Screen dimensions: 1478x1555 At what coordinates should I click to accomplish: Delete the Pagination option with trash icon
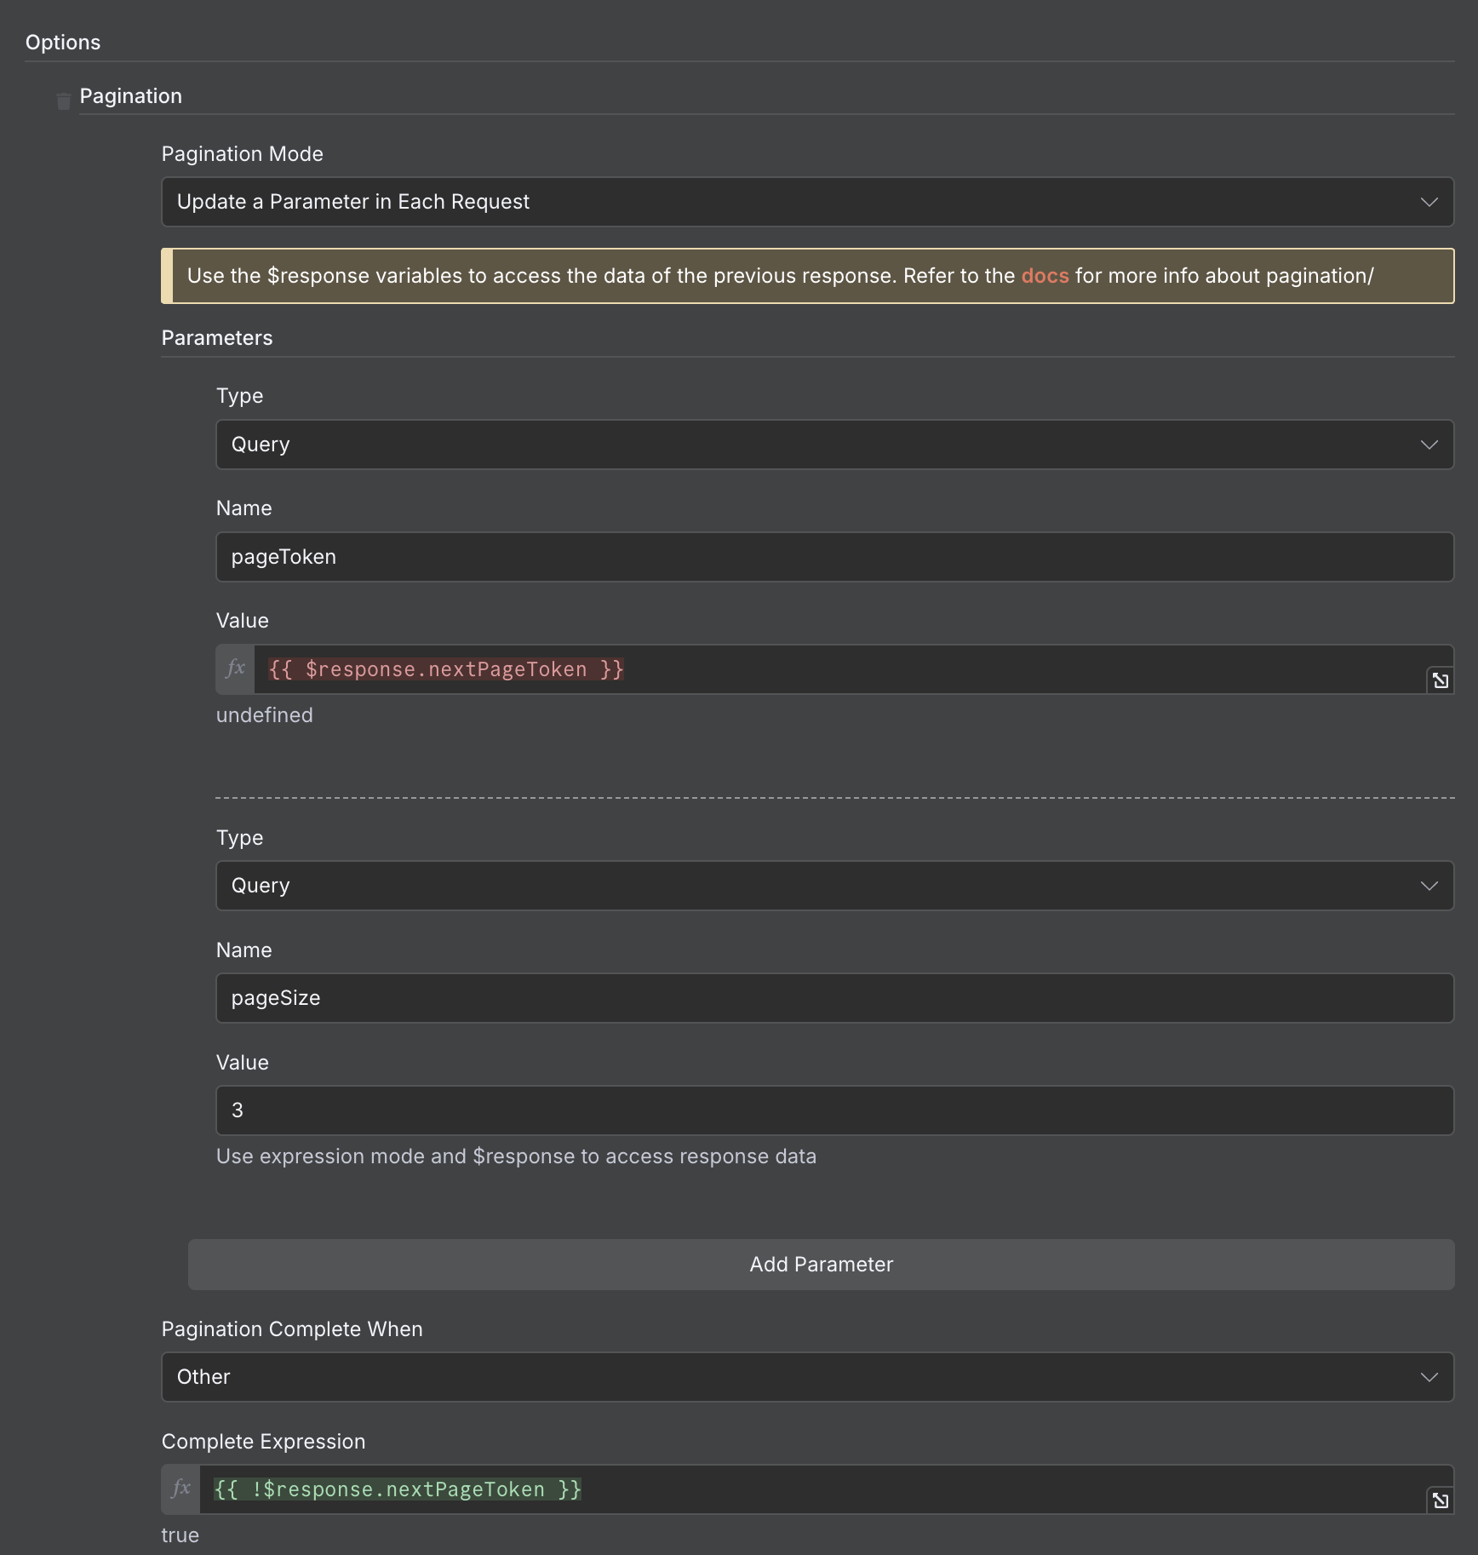[x=63, y=101]
